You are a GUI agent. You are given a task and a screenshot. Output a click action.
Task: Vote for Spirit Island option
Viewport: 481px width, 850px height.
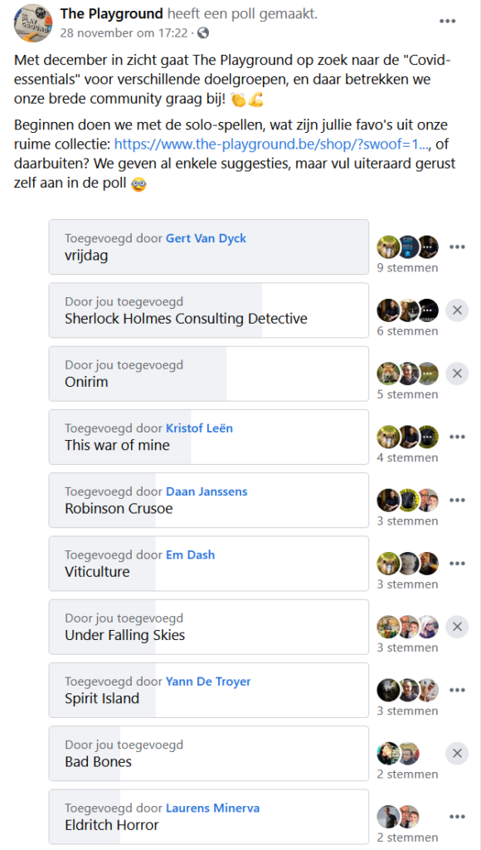(x=208, y=690)
